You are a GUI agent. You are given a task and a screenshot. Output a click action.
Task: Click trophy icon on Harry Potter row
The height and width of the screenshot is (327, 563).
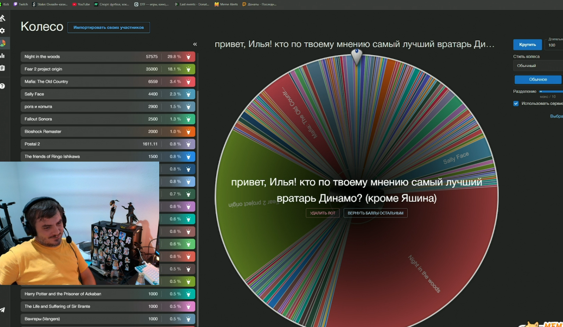click(x=188, y=294)
